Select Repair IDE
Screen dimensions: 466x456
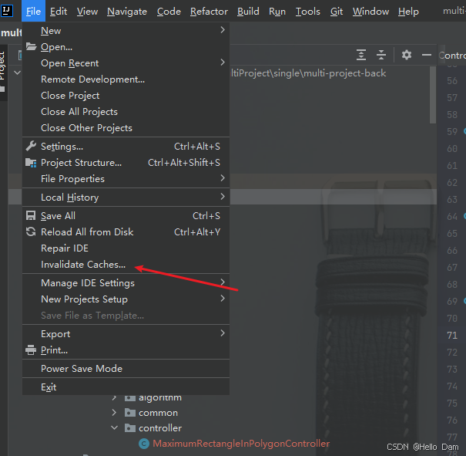(x=126, y=248)
